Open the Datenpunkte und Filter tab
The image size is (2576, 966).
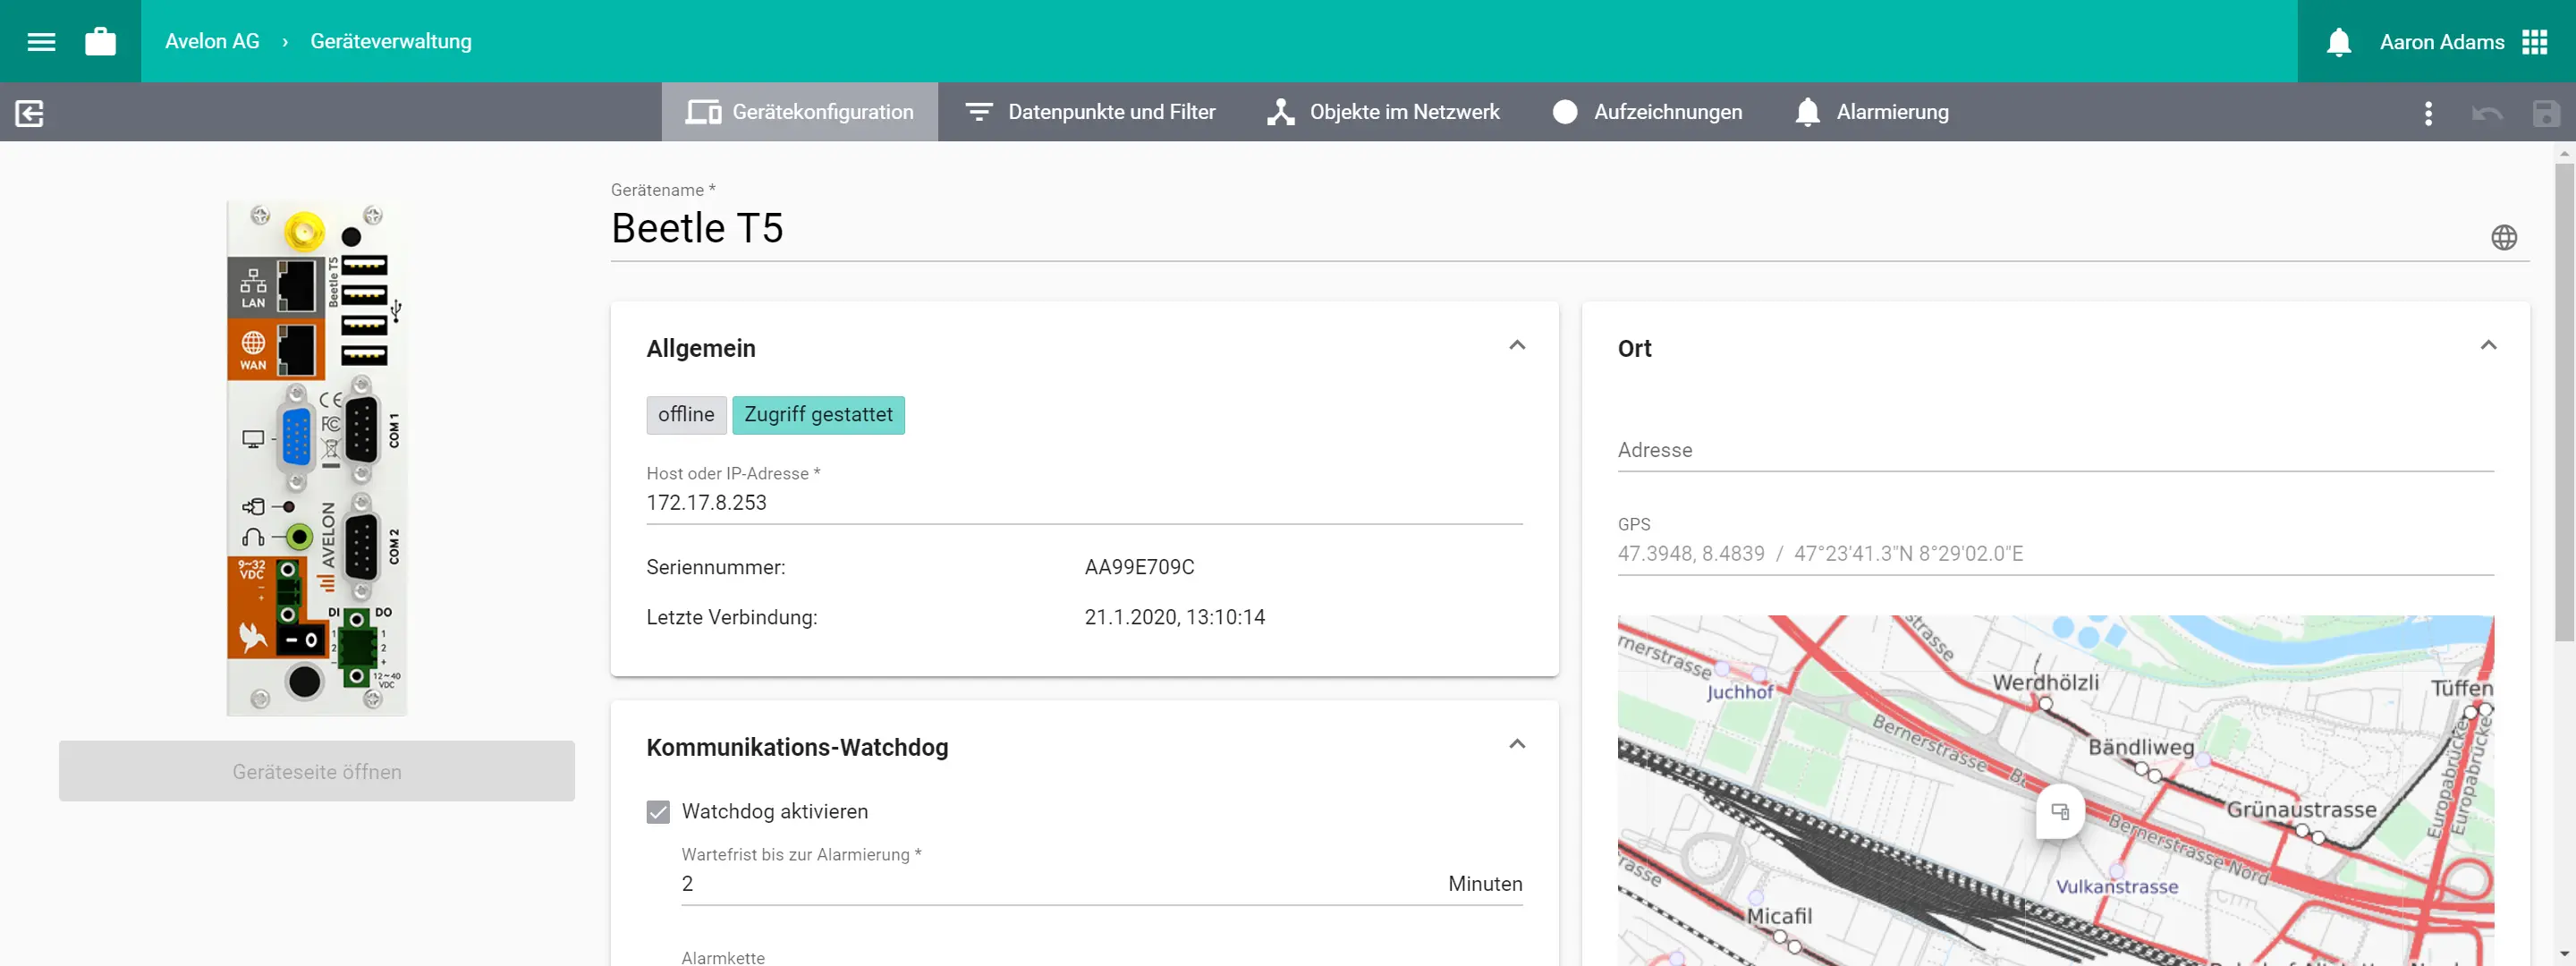1090,112
